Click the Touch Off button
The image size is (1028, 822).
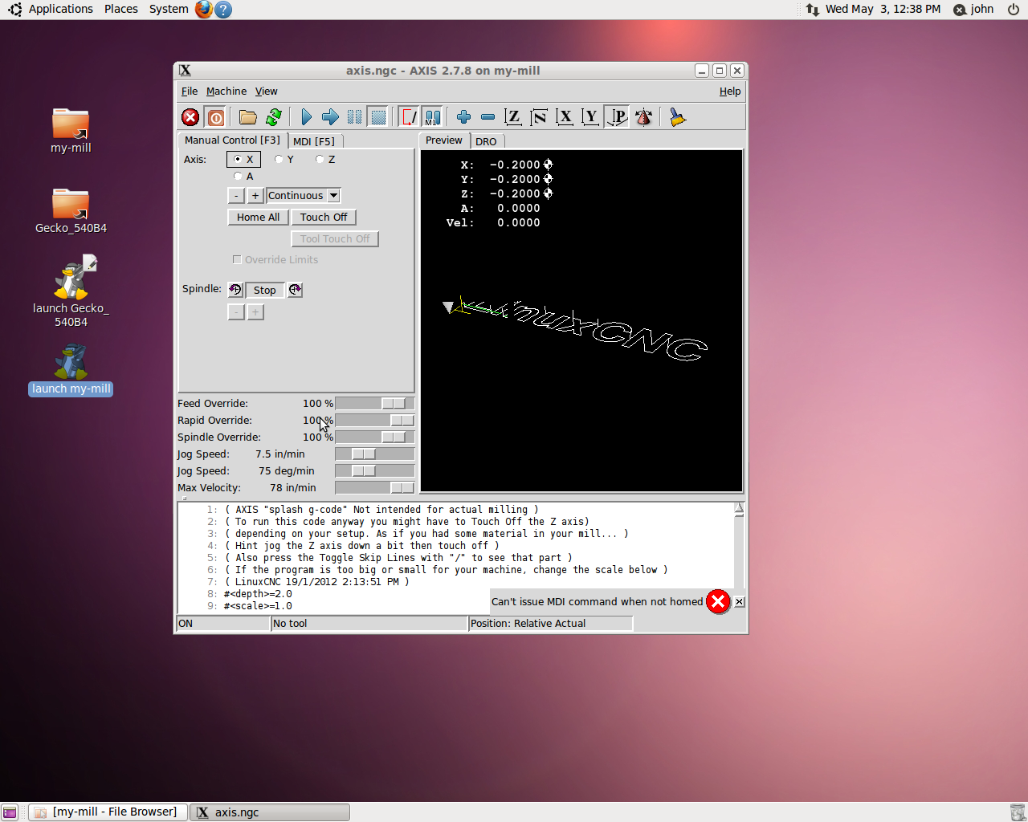pyautogui.click(x=324, y=218)
